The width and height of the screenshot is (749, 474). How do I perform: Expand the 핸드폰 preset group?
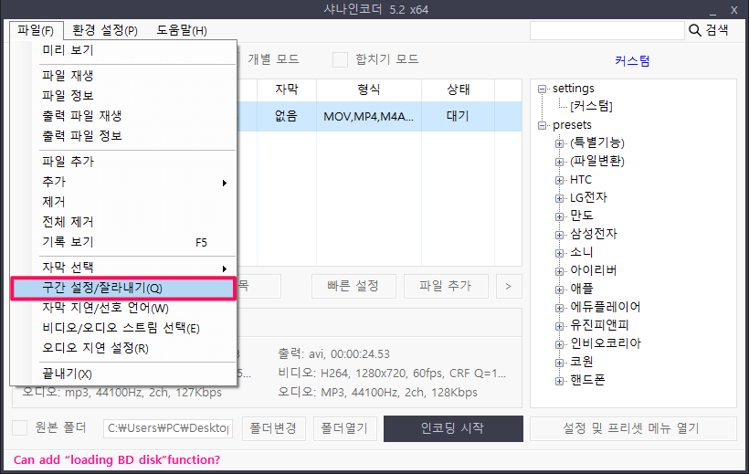(x=559, y=381)
